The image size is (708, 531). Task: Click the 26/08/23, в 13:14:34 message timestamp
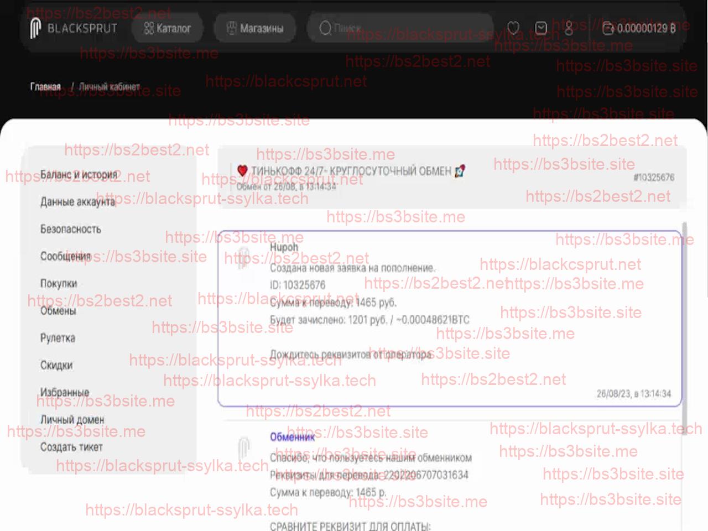(x=634, y=394)
